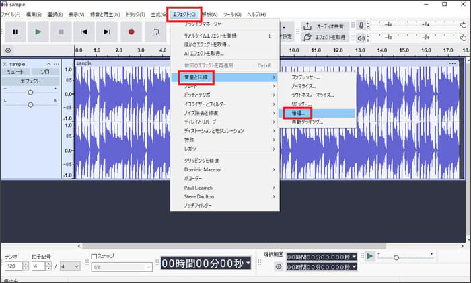This screenshot has width=471, height=283.
Task: Select ラウドネスノーマライズ in the submenu
Action: click(317, 95)
